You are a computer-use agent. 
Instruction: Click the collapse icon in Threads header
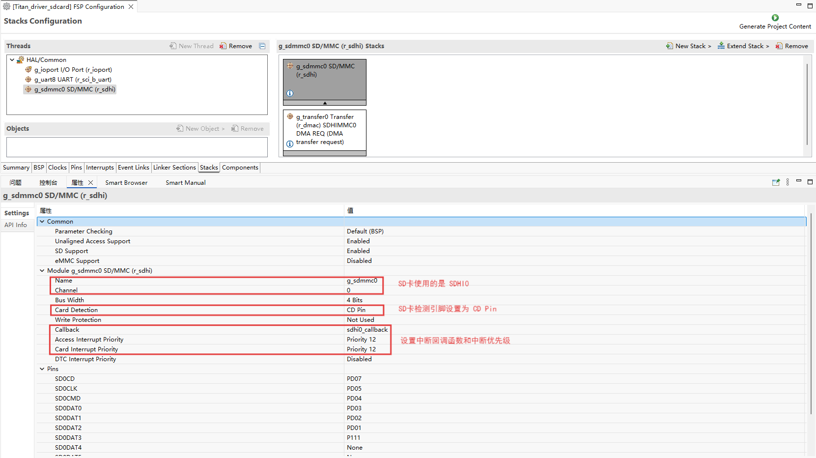262,46
